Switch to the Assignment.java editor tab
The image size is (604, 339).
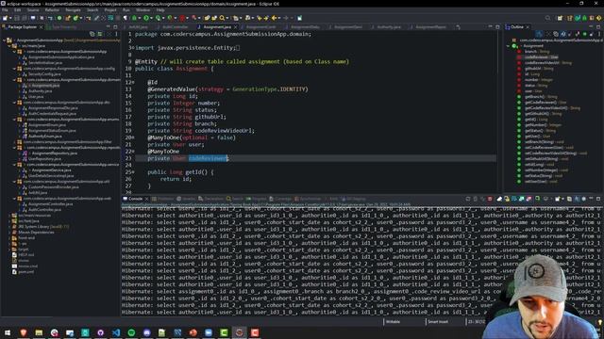tap(217, 27)
